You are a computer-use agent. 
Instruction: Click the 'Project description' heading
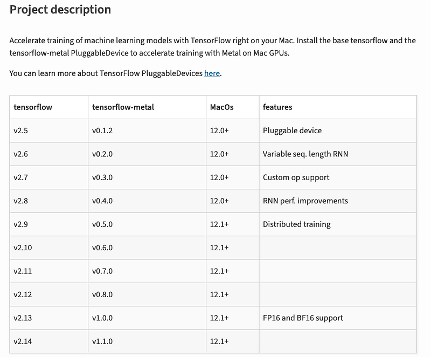coord(60,10)
